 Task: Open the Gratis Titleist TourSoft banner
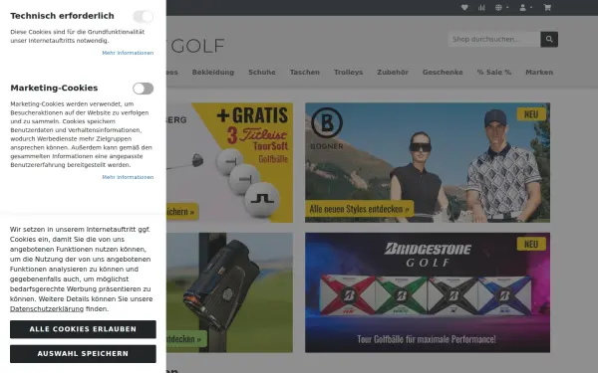(x=229, y=162)
